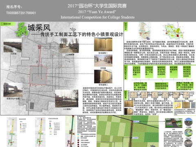Click the village description paragraph under 住宅庭院二
This screenshot has width=196, height=147.
click(x=102, y=100)
